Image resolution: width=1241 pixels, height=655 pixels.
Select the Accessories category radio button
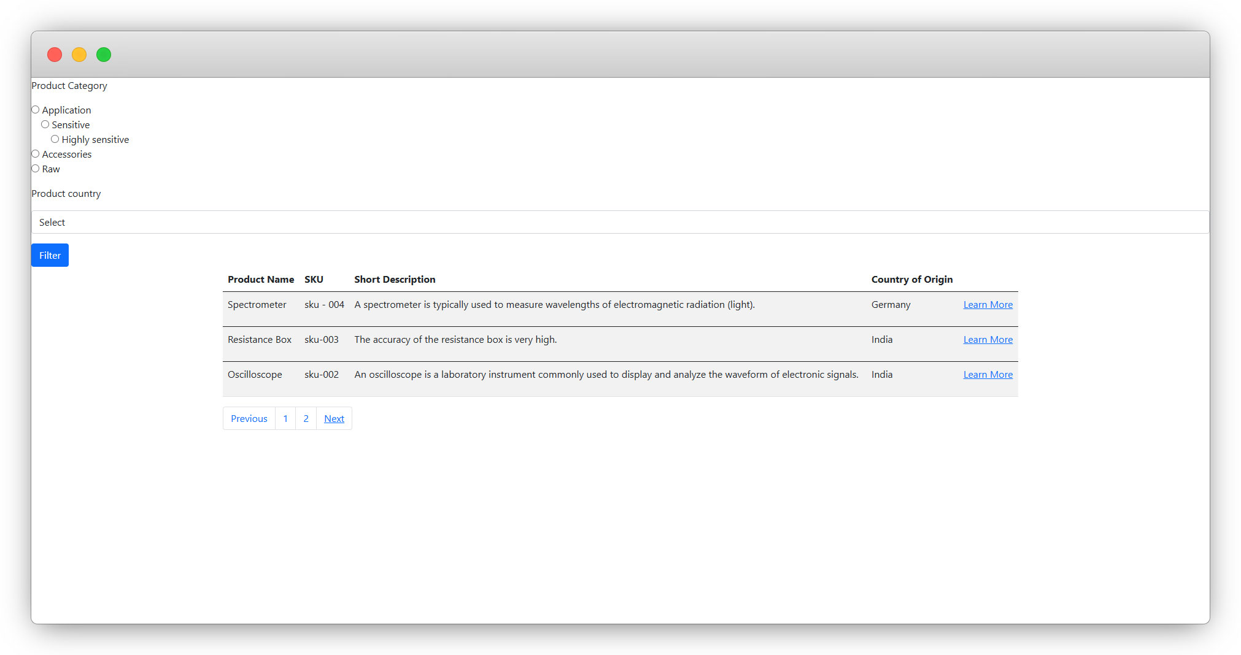(36, 154)
